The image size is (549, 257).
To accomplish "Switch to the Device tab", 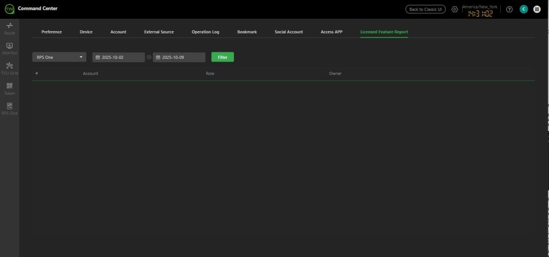I will 86,32.
